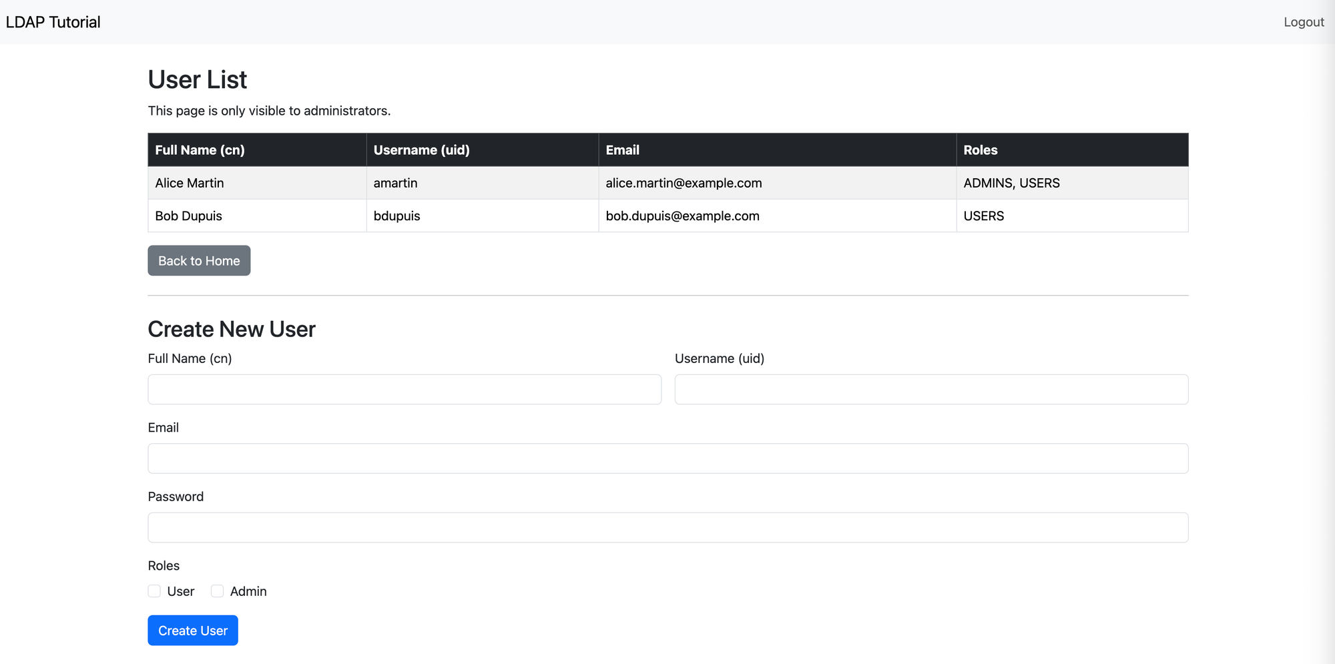Enable the User role checkbox
Image resolution: width=1335 pixels, height=664 pixels.
(x=154, y=591)
